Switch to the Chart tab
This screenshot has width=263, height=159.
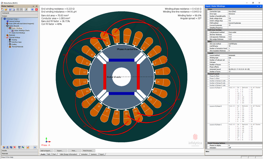coord(54,154)
